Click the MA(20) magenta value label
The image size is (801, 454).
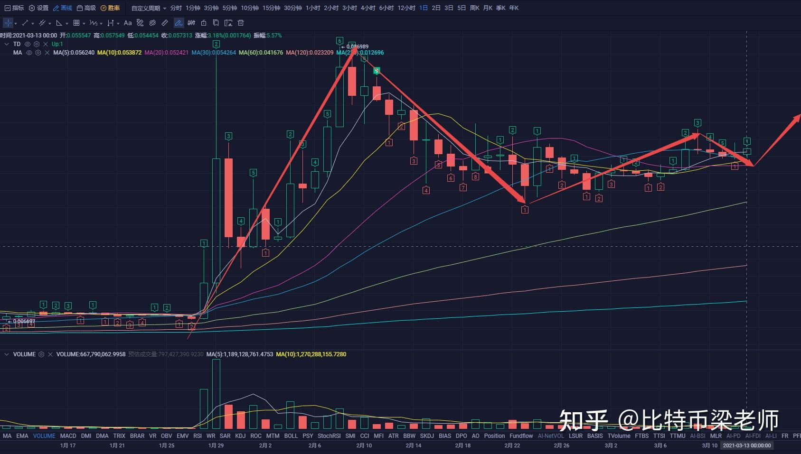[x=166, y=53]
